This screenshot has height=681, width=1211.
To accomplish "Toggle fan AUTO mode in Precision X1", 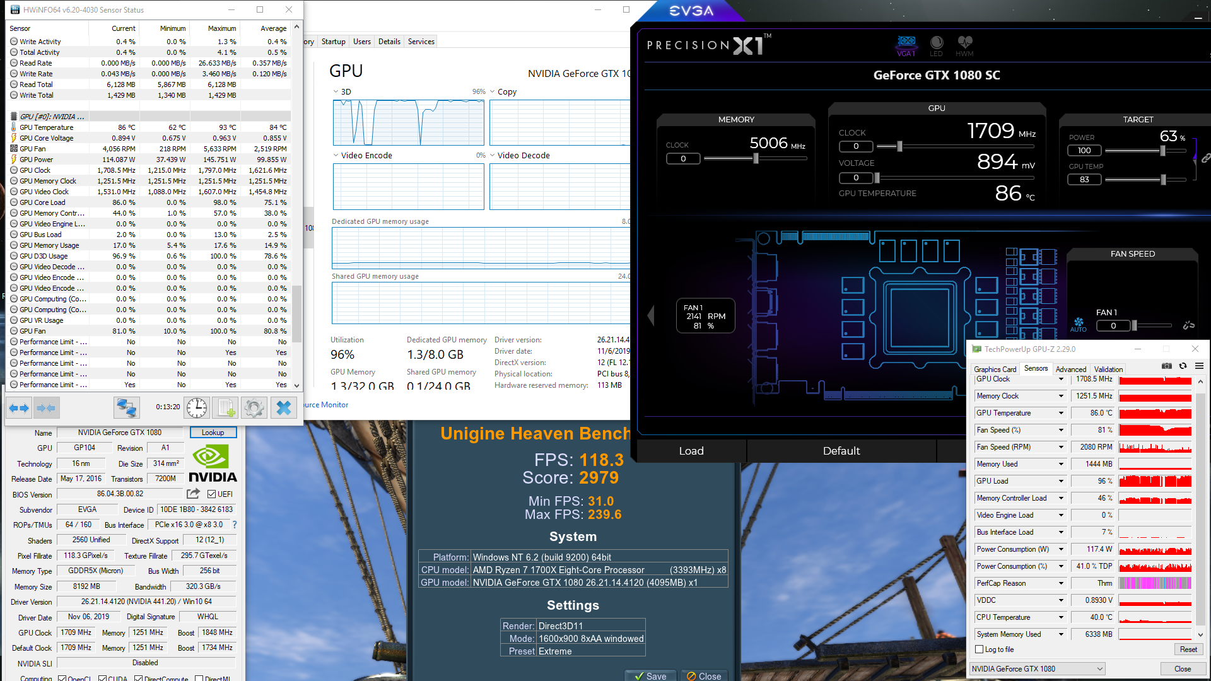I will [1079, 325].
